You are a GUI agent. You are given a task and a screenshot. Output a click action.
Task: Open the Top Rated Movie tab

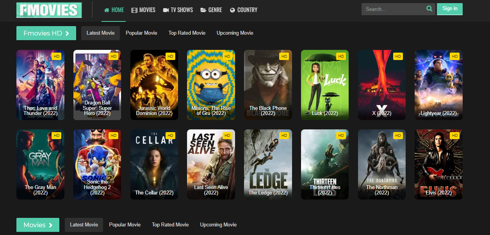(187, 33)
